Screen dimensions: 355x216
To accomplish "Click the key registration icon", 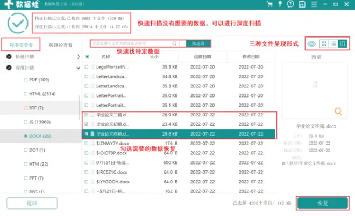I will [x=280, y=4].
